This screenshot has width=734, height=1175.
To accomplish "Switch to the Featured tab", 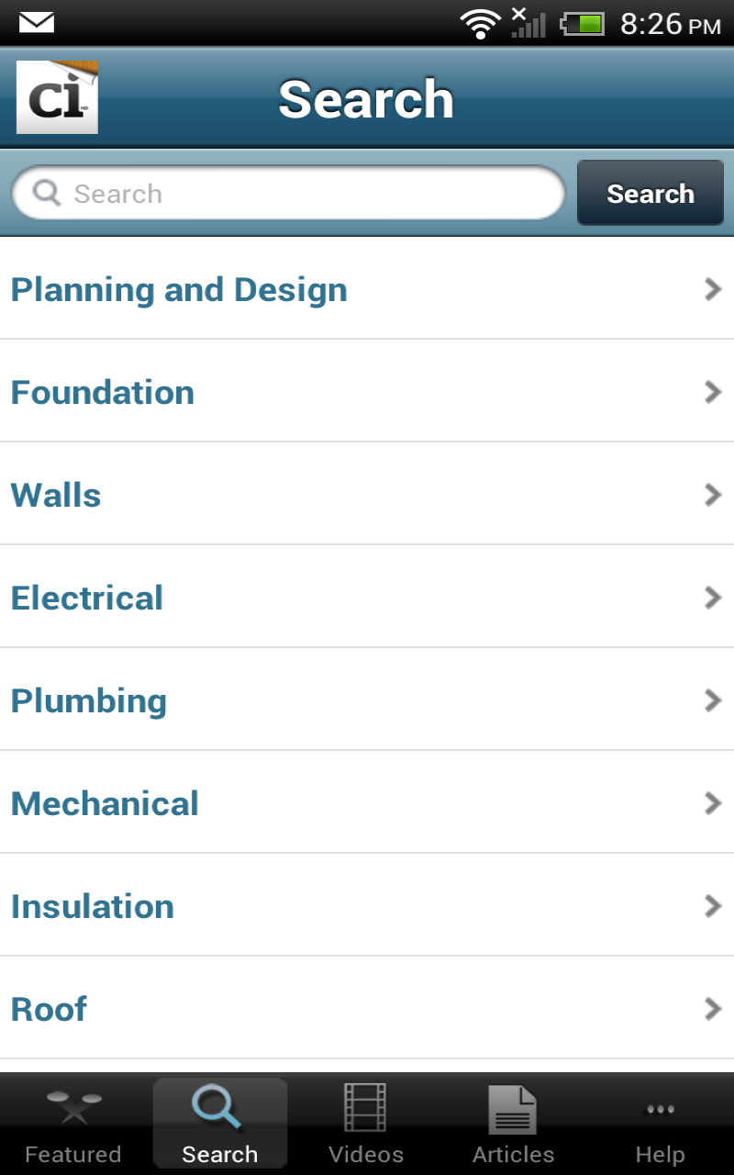I will pos(72,1122).
